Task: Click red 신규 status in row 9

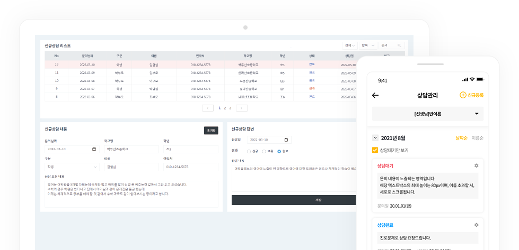Action: (x=312, y=89)
